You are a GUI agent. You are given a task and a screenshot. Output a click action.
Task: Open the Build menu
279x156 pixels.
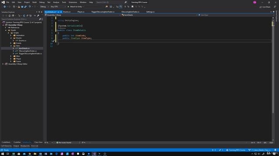point(34,2)
